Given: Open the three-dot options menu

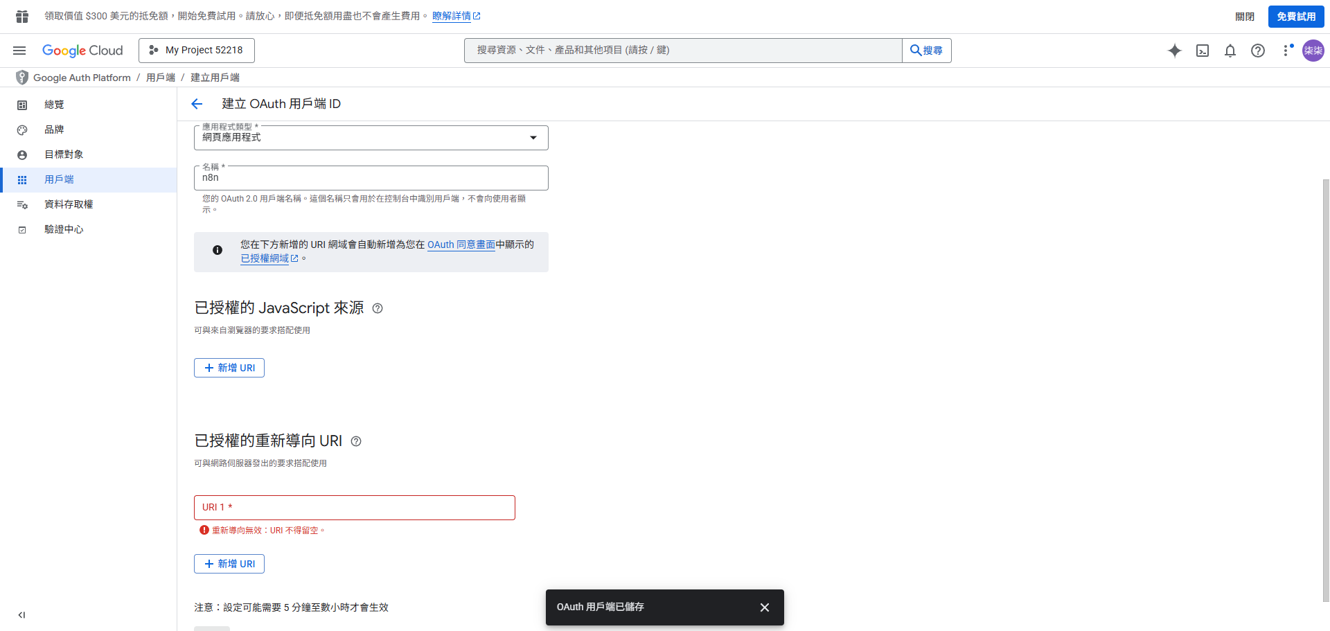Looking at the screenshot, I should [x=1287, y=51].
